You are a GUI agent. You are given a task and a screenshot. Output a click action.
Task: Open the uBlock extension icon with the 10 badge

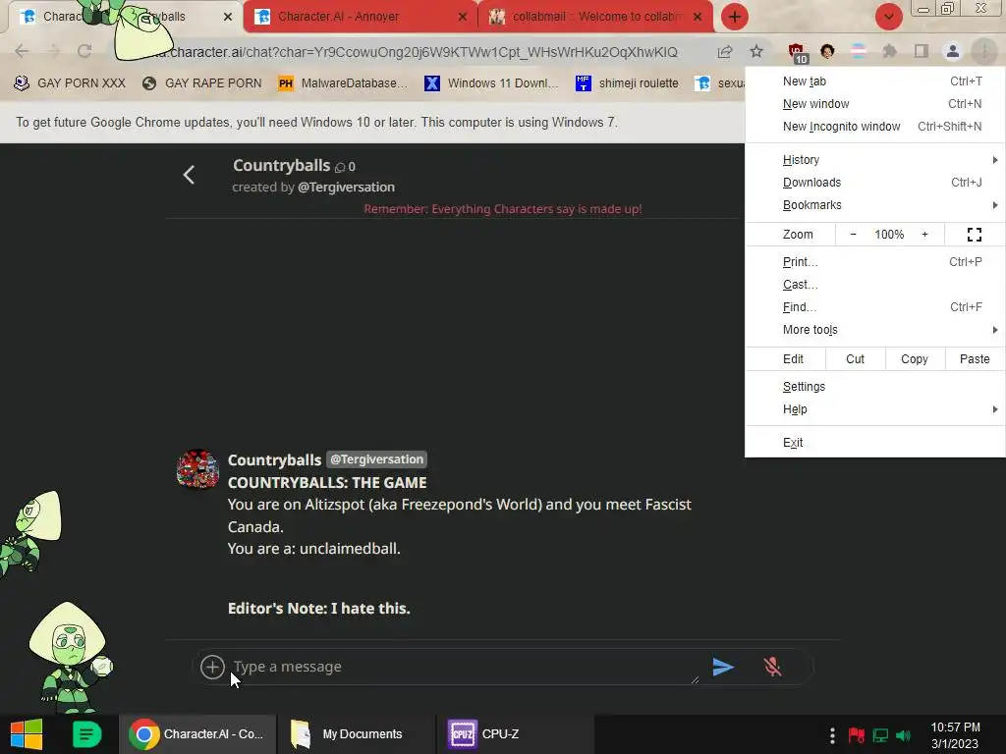point(797,53)
